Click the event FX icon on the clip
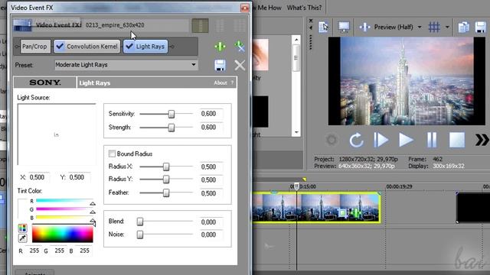490x275 pixels. [355, 214]
